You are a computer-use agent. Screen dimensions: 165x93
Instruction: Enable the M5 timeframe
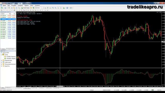tap(31, 10)
